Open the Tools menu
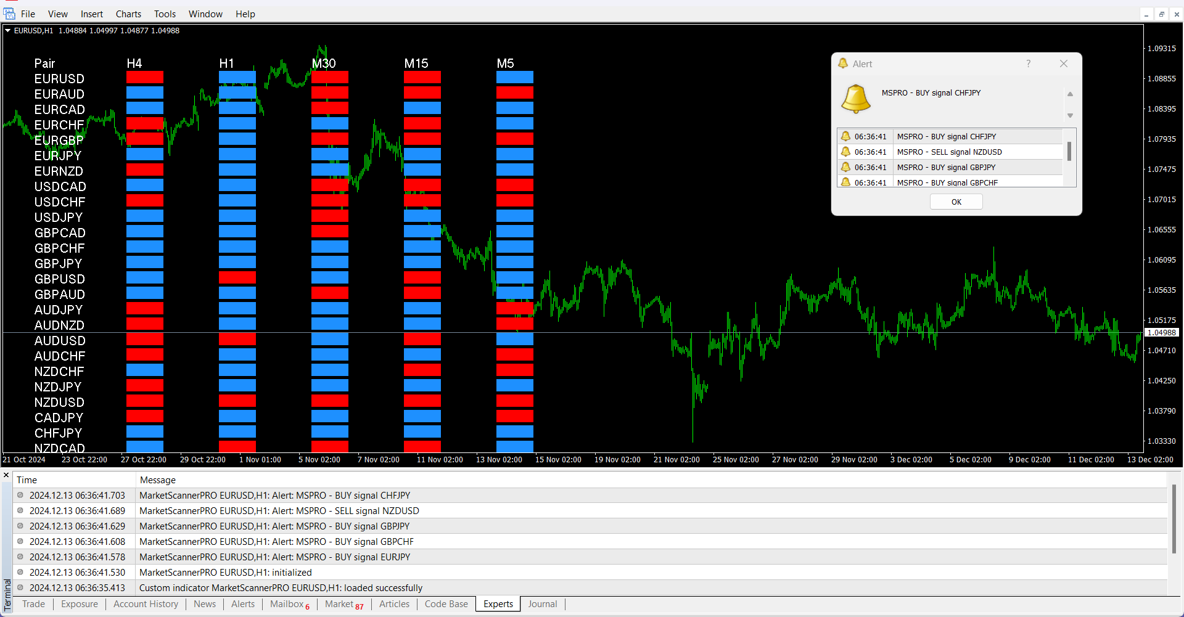Viewport: 1184px width, 617px height. (x=165, y=14)
